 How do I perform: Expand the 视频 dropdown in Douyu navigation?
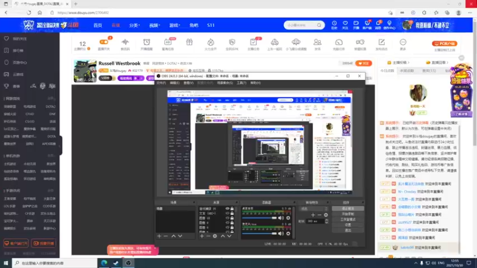tap(154, 25)
